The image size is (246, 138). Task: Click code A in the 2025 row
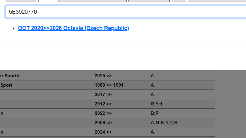point(152,76)
